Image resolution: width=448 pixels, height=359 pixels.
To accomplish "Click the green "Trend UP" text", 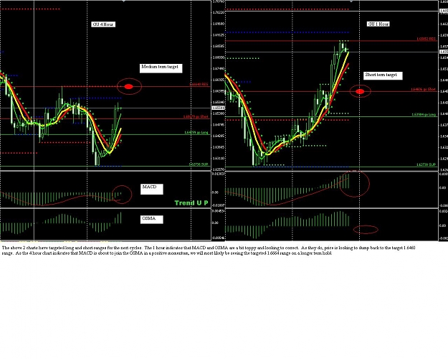I will click(x=191, y=203).
